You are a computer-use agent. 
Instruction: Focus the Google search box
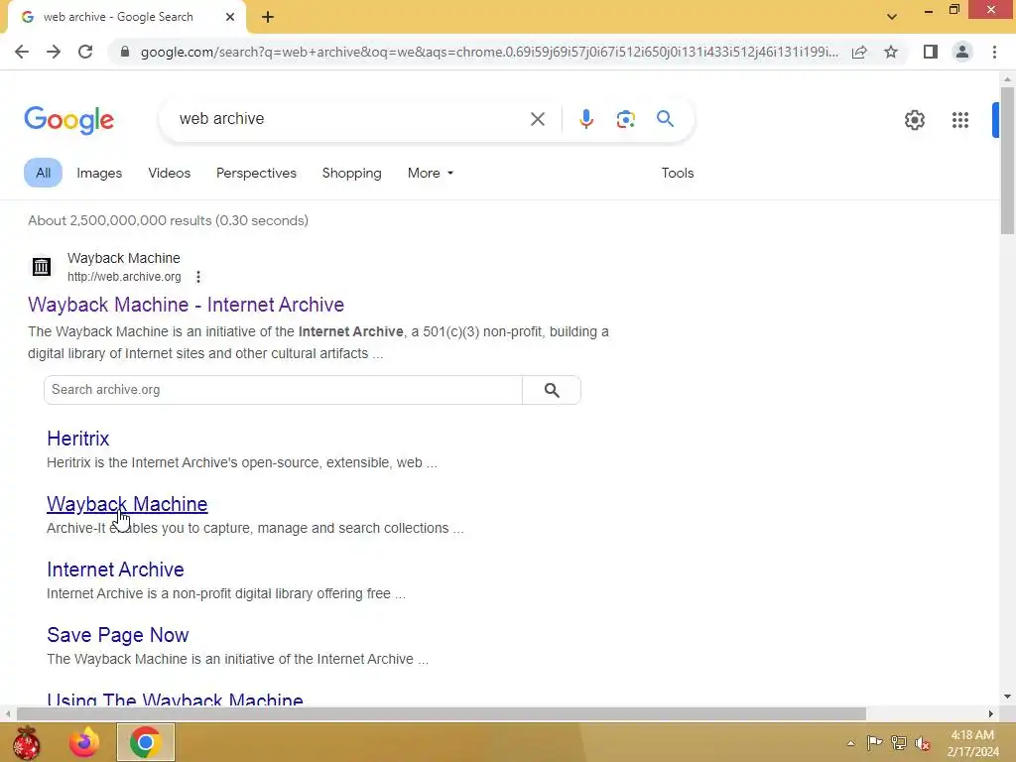pos(350,119)
